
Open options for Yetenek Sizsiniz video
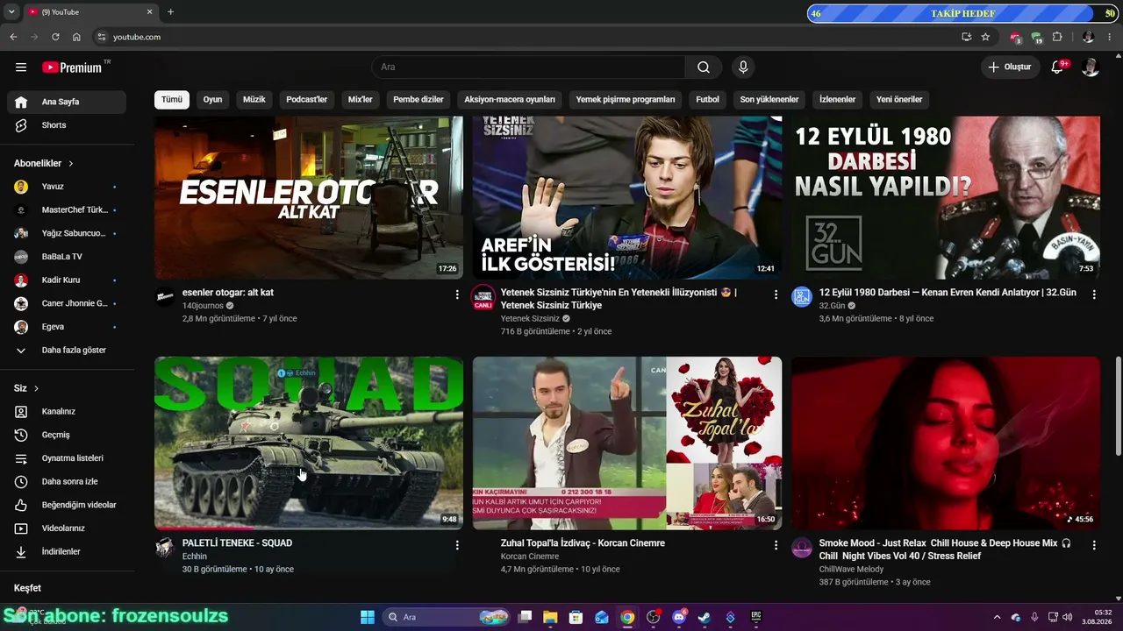point(776,294)
